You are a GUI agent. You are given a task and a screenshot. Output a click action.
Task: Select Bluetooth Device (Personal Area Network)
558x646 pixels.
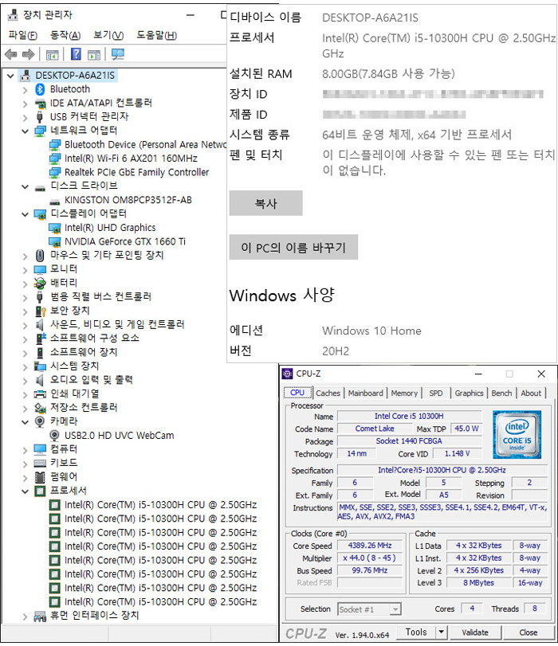click(x=146, y=145)
